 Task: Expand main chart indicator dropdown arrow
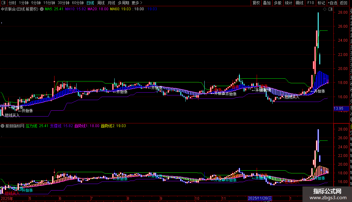click(41, 9)
